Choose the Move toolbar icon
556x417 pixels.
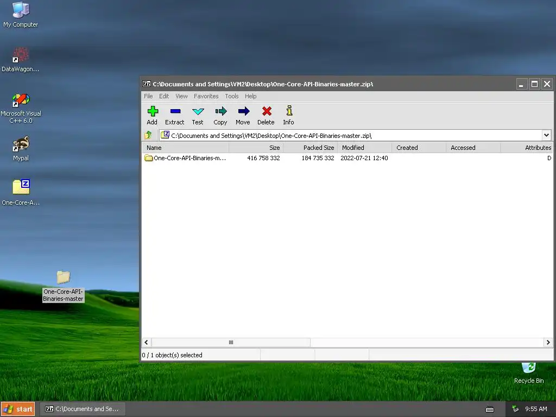tap(243, 111)
